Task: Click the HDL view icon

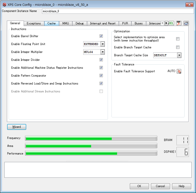Action: [x=171, y=23]
